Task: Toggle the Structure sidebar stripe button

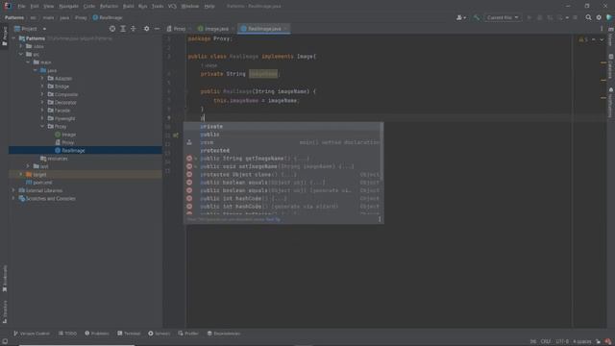Action: point(5,311)
